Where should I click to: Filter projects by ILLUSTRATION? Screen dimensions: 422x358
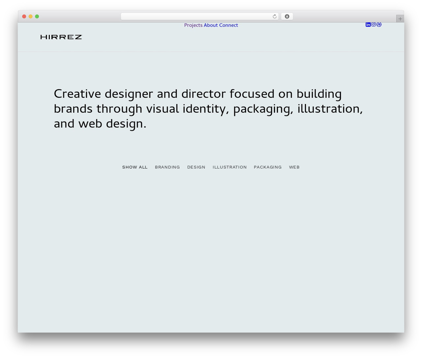[x=230, y=167]
